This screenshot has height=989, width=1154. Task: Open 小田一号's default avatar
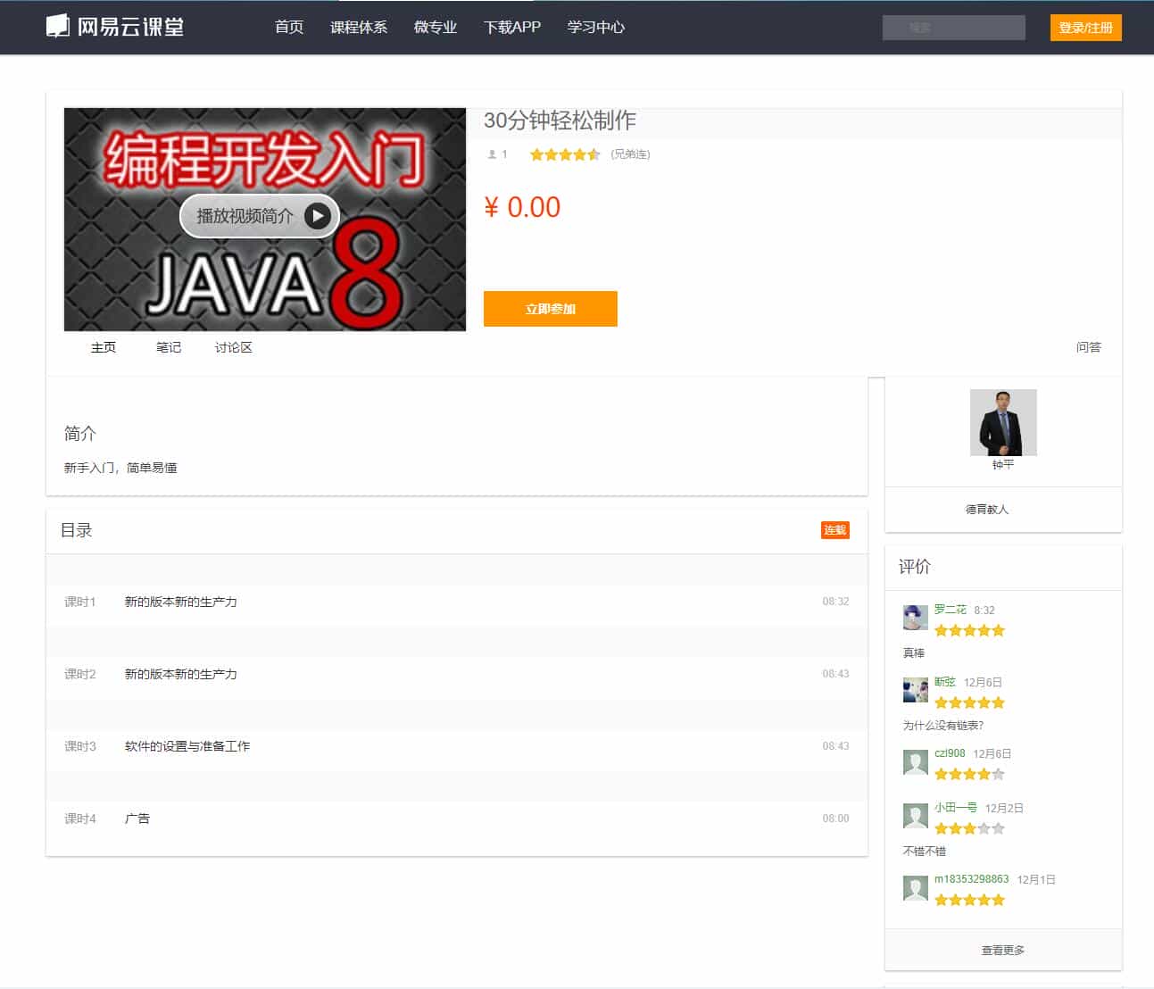coord(916,816)
